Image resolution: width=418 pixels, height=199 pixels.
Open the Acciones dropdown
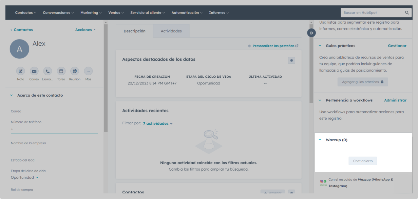85,30
